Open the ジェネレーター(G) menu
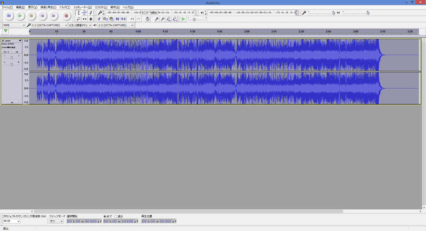 (x=83, y=7)
